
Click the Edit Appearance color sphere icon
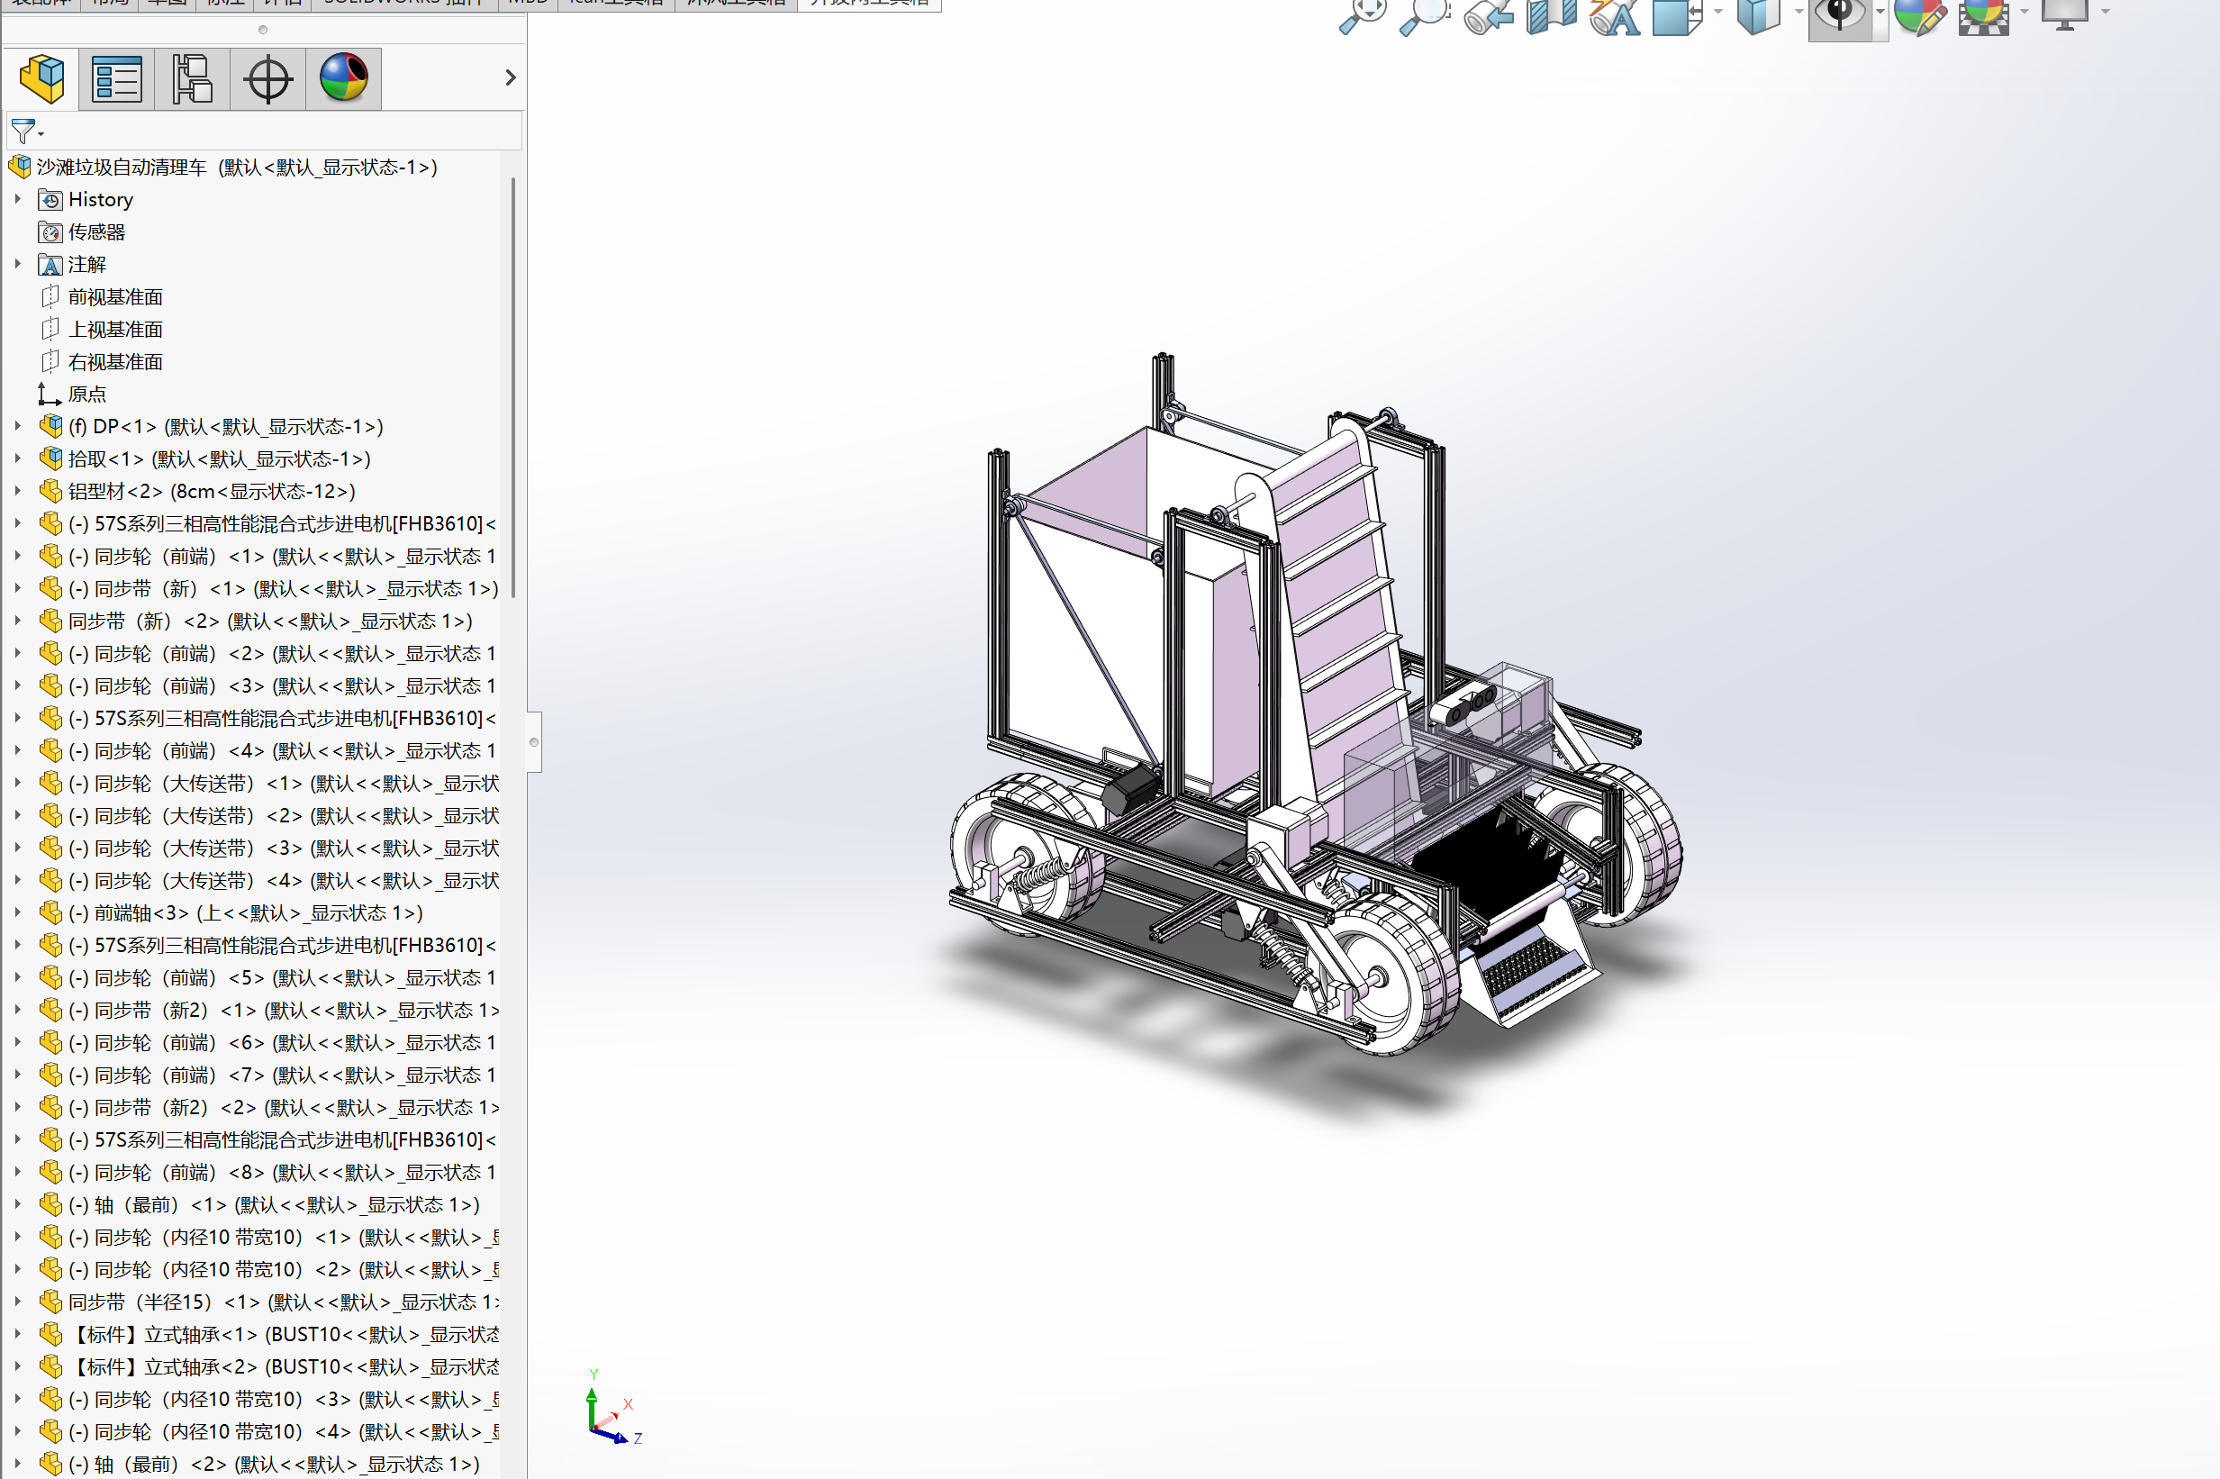[x=1918, y=16]
